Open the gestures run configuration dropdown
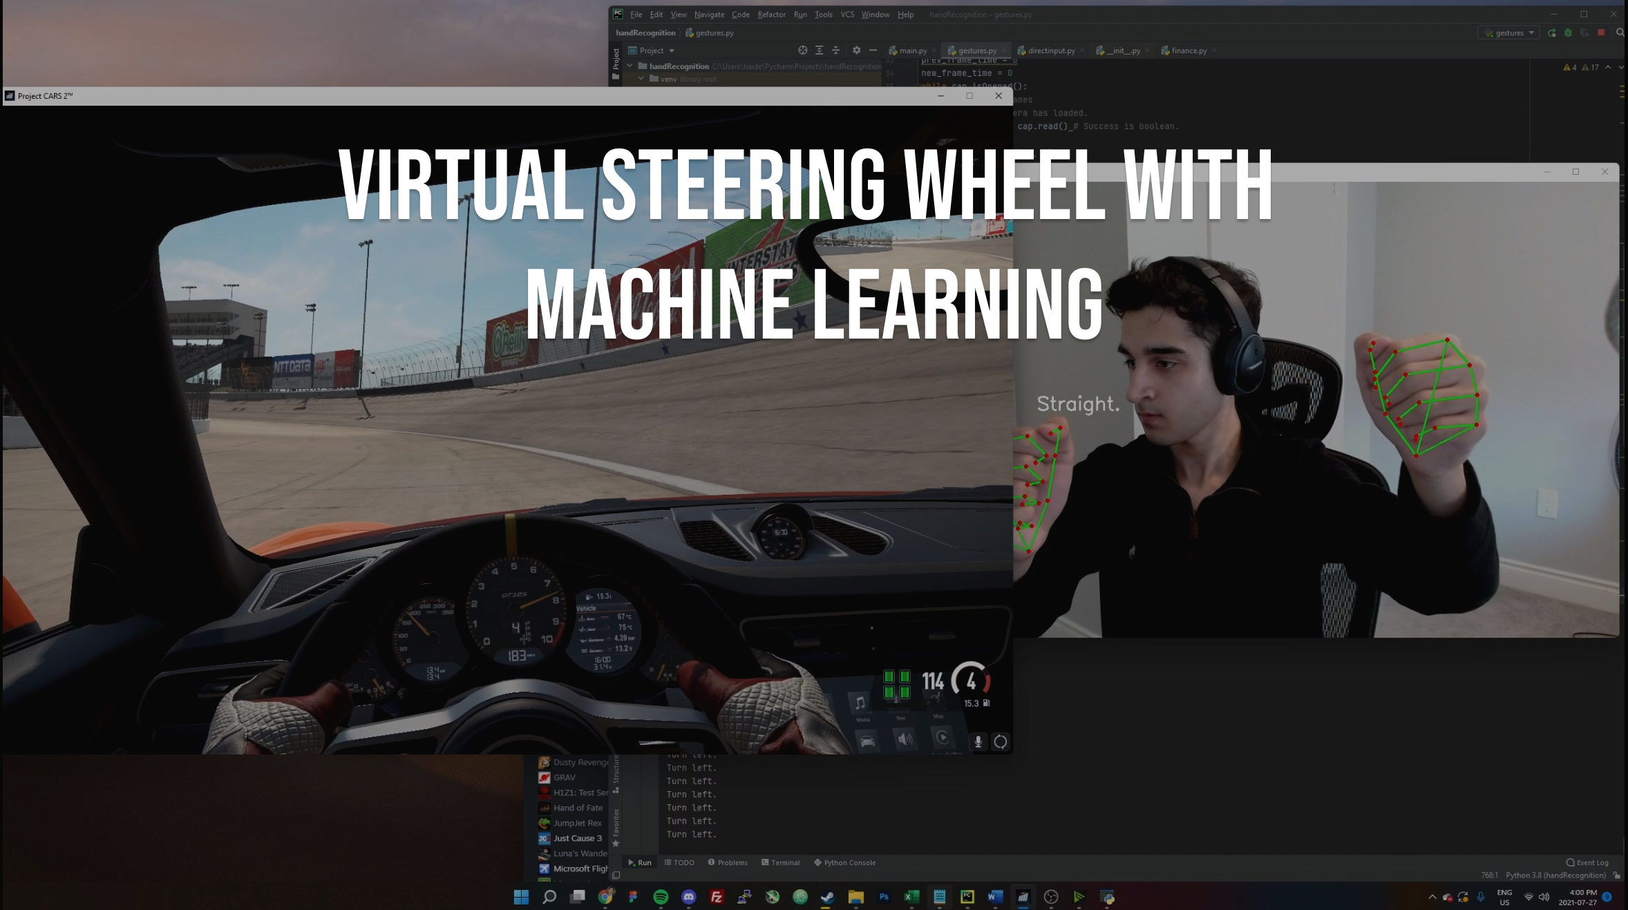1628x910 pixels. 1509,32
